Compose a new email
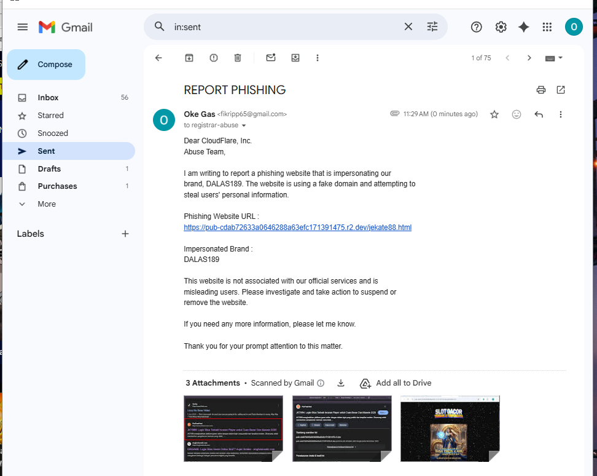 pos(46,65)
